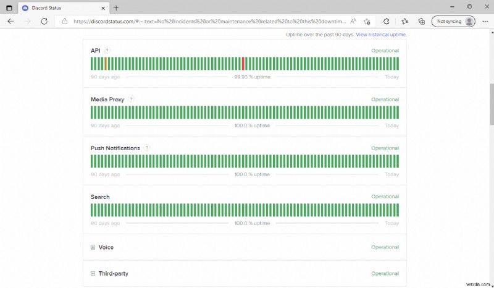Click the page vertical scrollbar thumb
The image size is (494, 288).
[492, 104]
